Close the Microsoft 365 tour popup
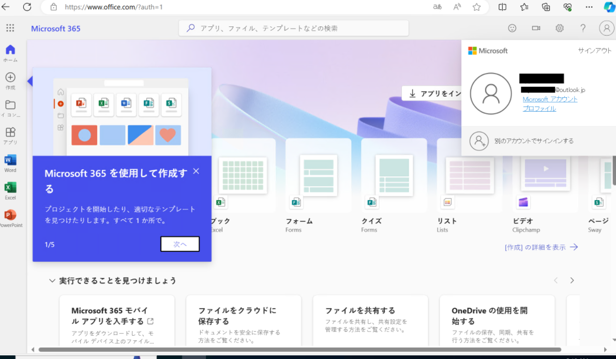 [x=196, y=171]
